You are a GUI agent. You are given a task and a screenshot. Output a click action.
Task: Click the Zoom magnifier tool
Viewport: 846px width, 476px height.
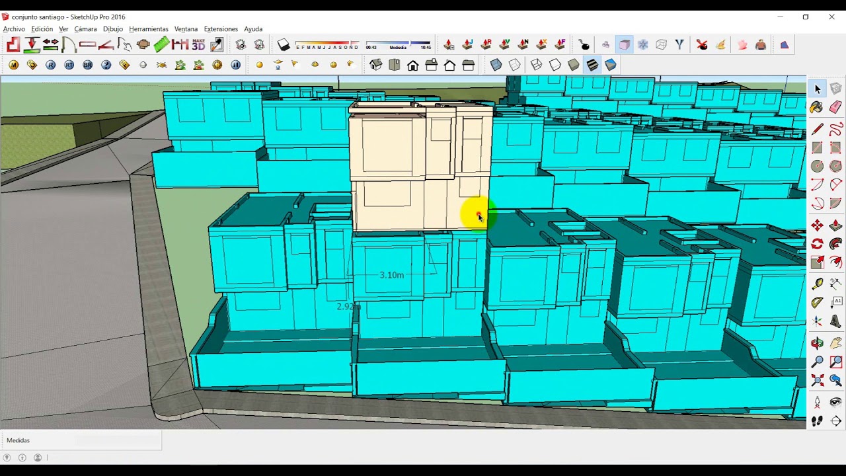click(x=818, y=362)
